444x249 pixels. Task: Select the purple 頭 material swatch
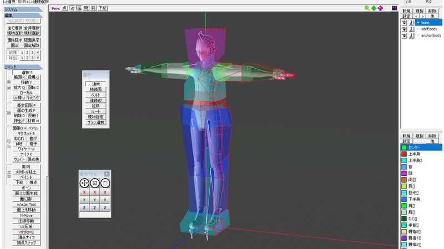coord(404,173)
